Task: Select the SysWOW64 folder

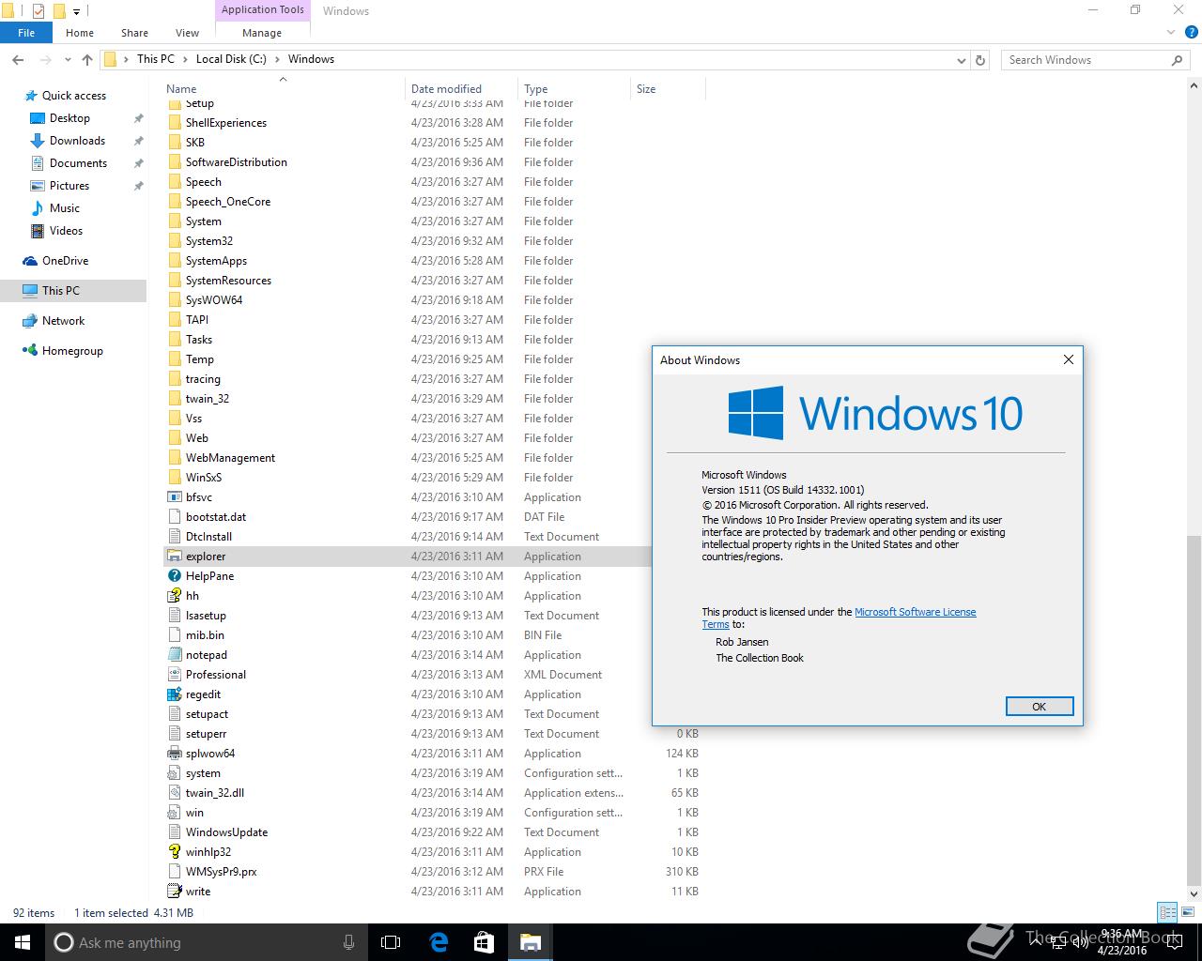Action: coord(213,300)
